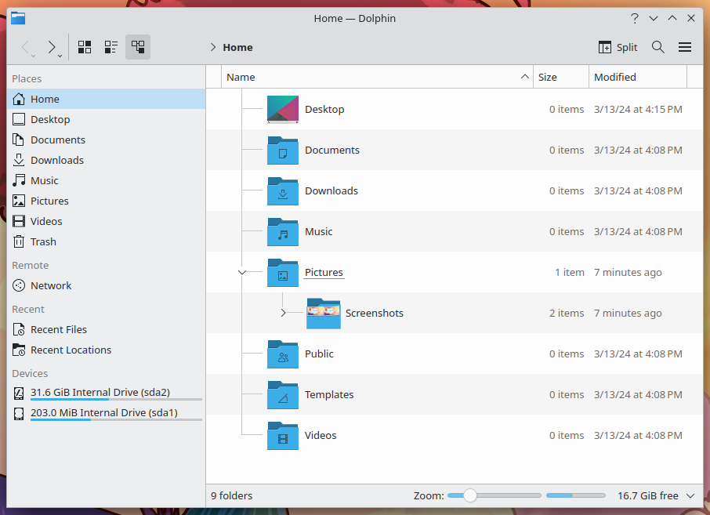The height and width of the screenshot is (515, 710).
Task: Sort by Modified column header
Action: click(x=638, y=77)
